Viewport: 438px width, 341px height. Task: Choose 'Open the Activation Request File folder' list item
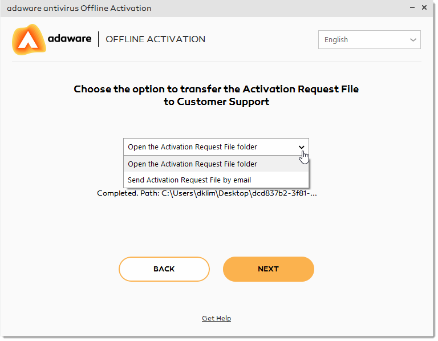(216, 164)
